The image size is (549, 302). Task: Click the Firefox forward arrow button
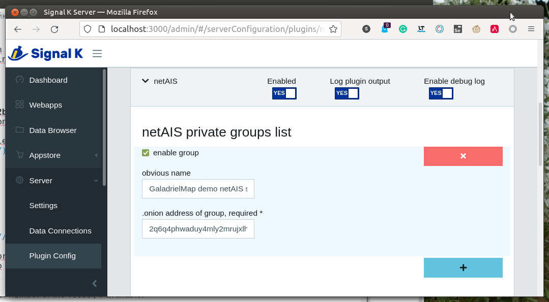tap(36, 29)
